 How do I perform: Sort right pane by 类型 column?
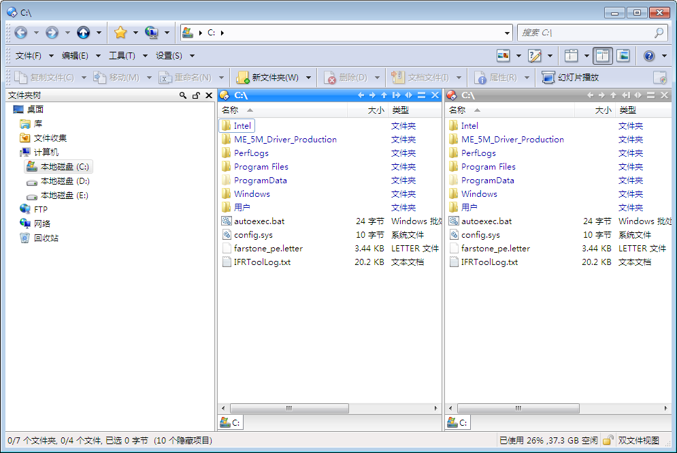644,110
